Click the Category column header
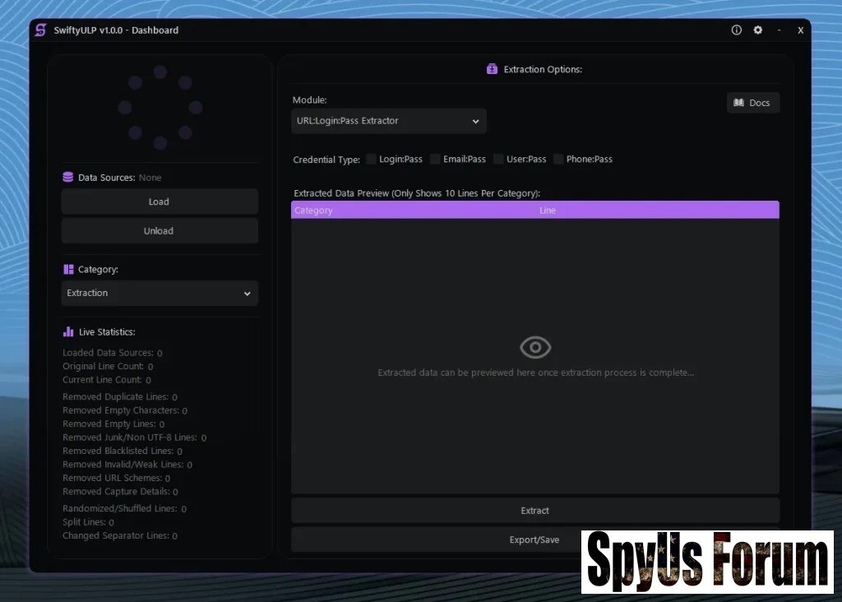Image resolution: width=842 pixels, height=602 pixels. tap(314, 211)
